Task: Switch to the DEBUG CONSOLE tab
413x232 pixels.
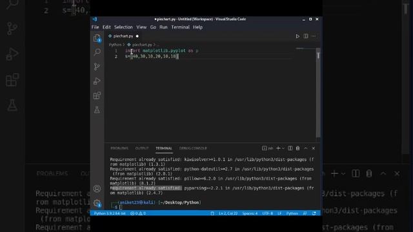Action: [193, 148]
